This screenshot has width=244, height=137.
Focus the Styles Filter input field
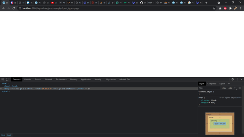click(209, 88)
